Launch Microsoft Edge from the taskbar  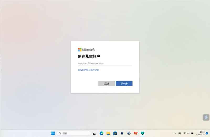[102, 133]
